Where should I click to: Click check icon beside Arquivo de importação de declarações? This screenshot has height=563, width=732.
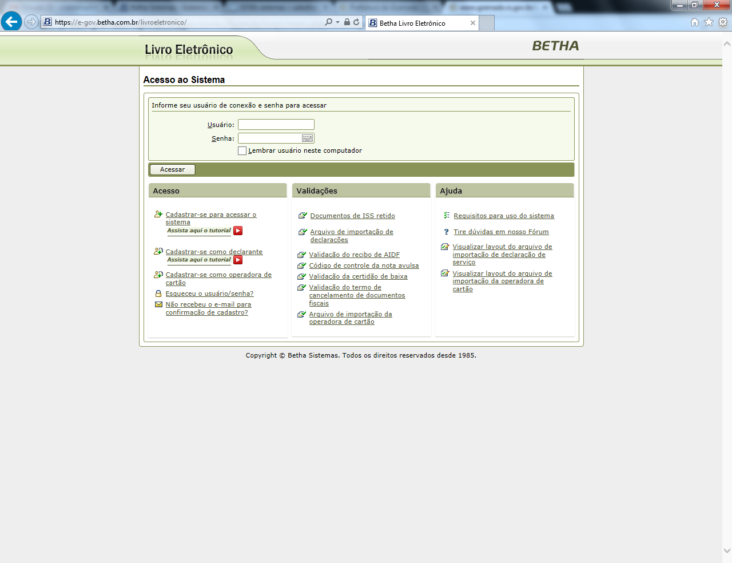(x=303, y=232)
